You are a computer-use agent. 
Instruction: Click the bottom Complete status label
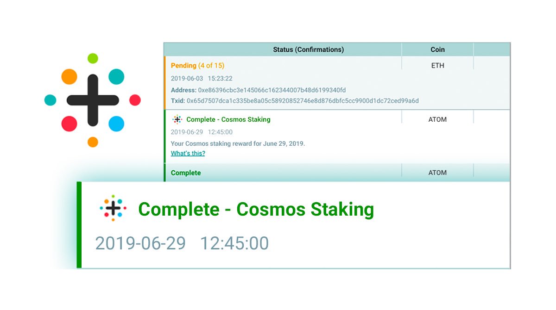tap(186, 173)
